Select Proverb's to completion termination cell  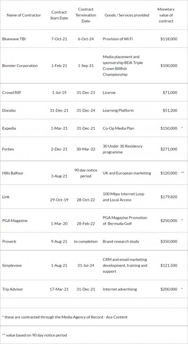(86, 241)
